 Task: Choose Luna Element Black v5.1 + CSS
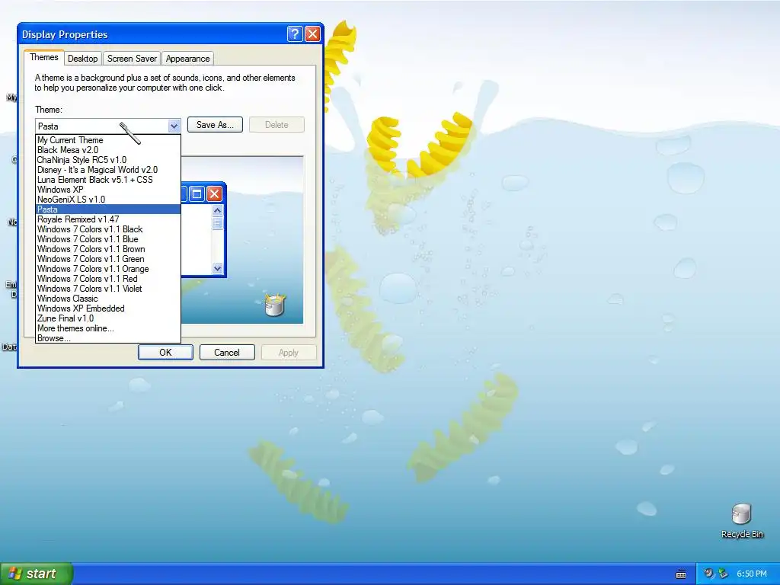(x=108, y=180)
